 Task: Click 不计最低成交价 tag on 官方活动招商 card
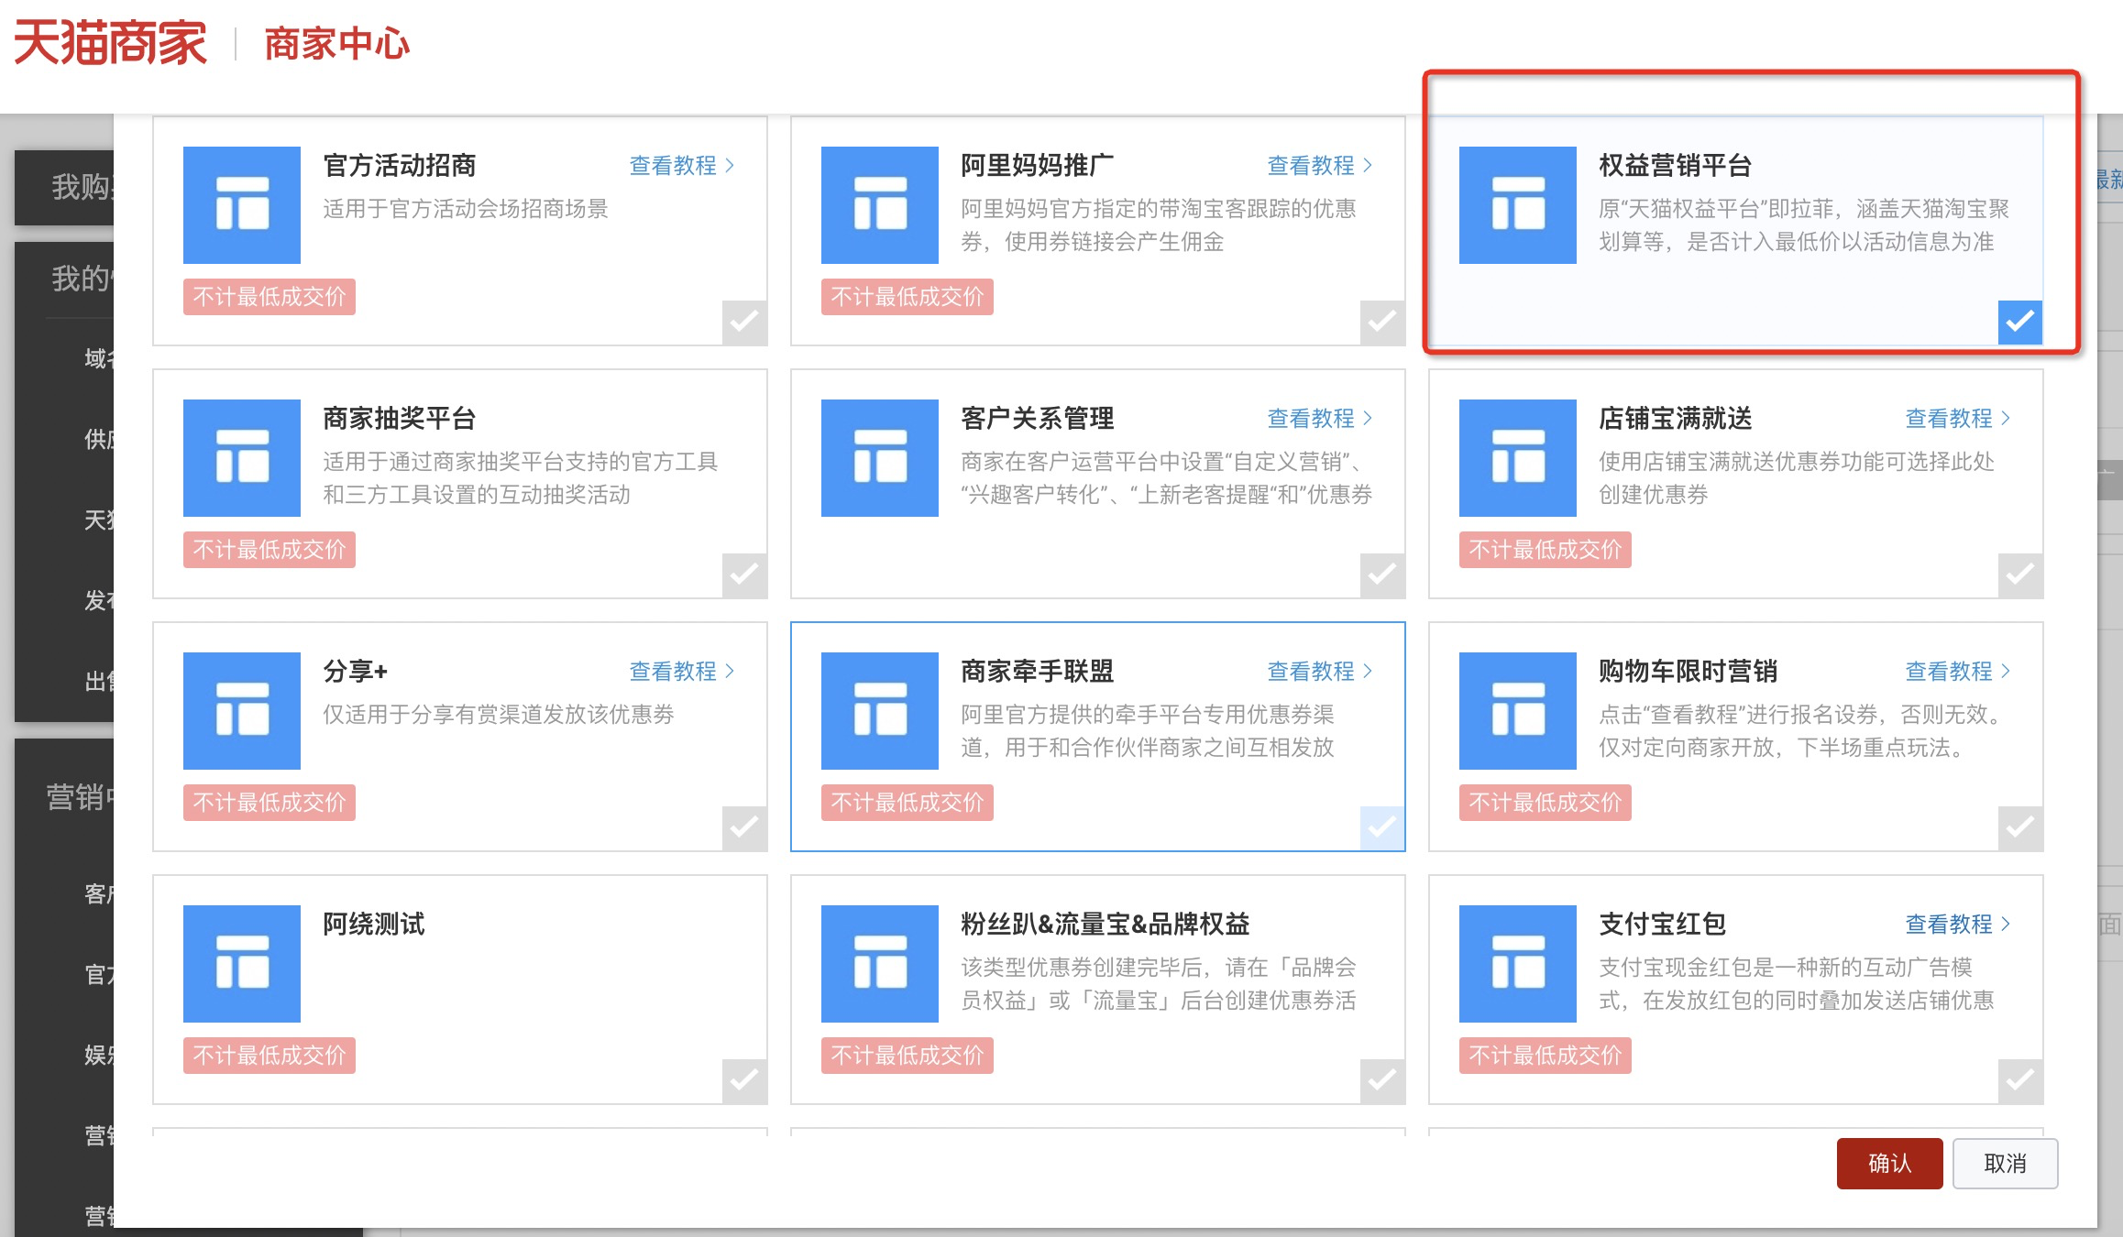click(x=269, y=297)
